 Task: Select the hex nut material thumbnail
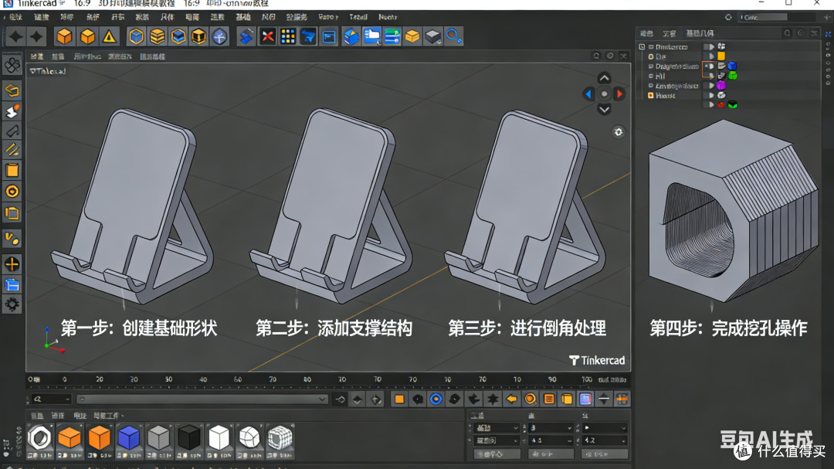click(x=39, y=440)
